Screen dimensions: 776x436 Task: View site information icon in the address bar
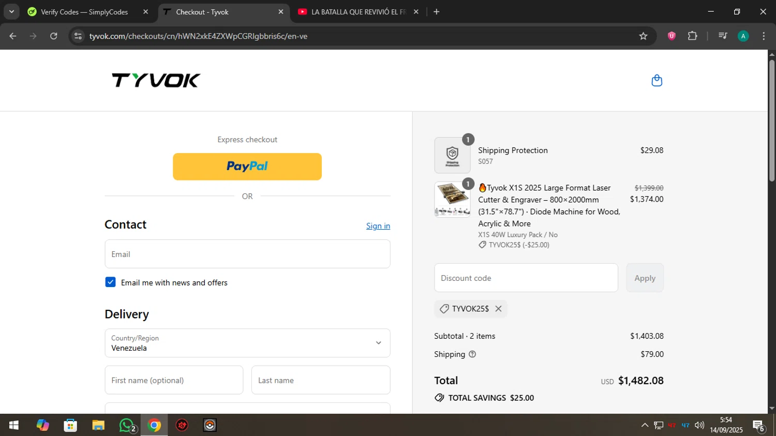click(78, 36)
